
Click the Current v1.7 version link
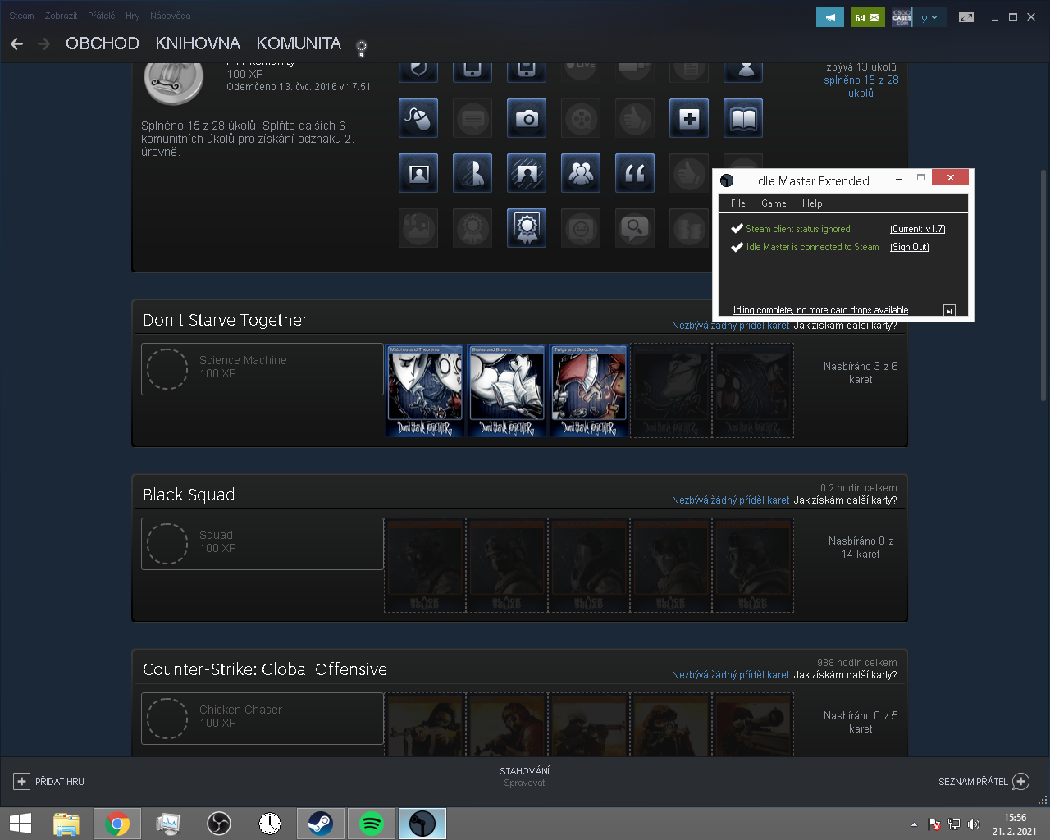918,229
